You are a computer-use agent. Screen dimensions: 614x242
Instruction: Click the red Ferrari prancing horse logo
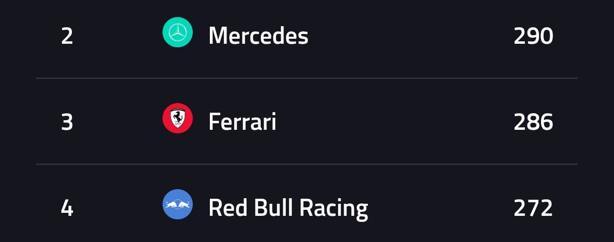click(178, 118)
